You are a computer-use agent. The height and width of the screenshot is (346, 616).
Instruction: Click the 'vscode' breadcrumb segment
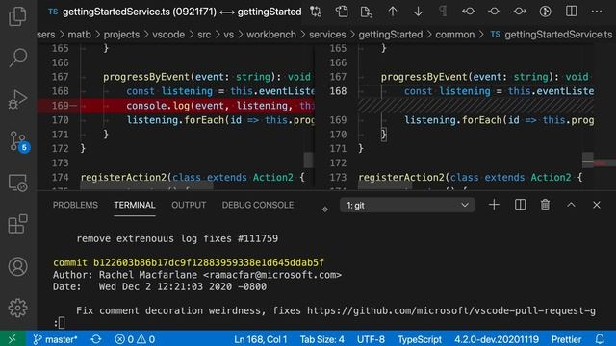tap(168, 35)
